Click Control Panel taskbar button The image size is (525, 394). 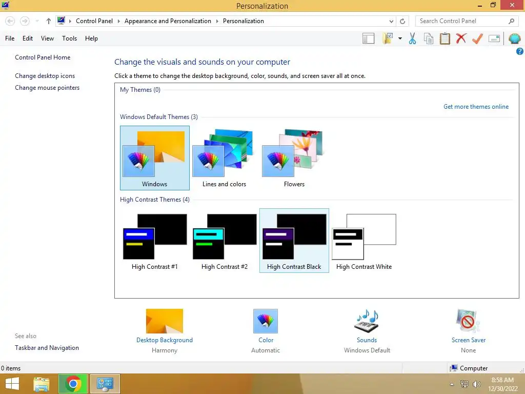[x=105, y=384]
